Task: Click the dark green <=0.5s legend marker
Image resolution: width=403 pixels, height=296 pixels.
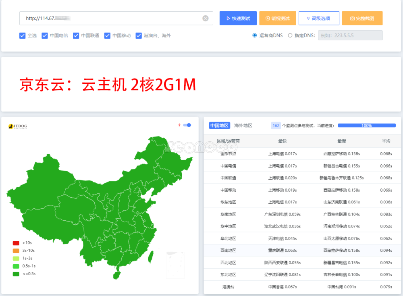Action: (16, 274)
